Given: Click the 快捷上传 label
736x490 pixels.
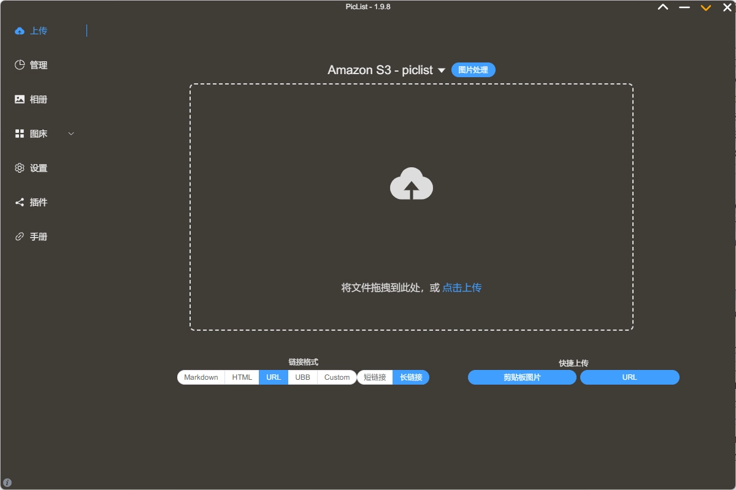Looking at the screenshot, I should pos(573,363).
